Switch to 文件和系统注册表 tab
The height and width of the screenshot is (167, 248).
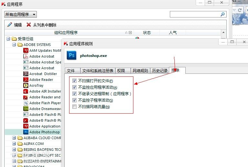98,71
